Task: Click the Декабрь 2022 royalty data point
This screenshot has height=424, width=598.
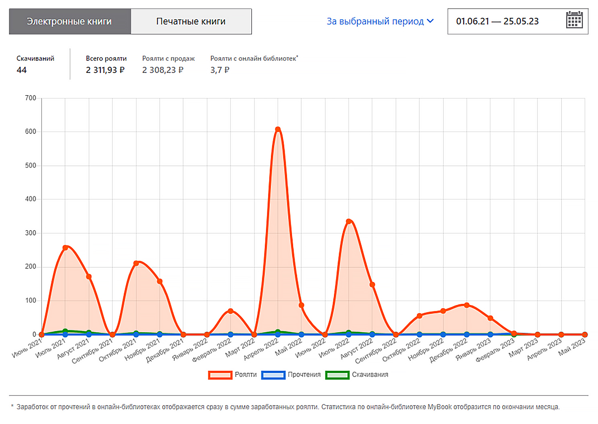Action: [467, 305]
